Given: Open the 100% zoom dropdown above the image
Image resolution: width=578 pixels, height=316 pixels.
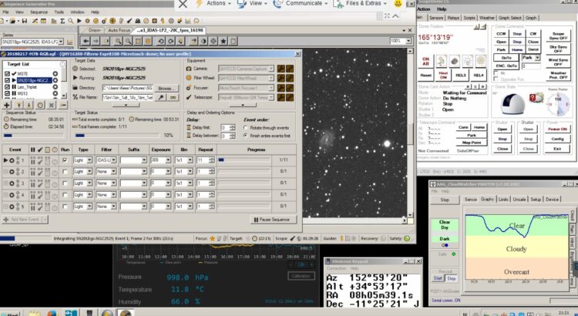Looking at the screenshot, I should coord(408,42).
